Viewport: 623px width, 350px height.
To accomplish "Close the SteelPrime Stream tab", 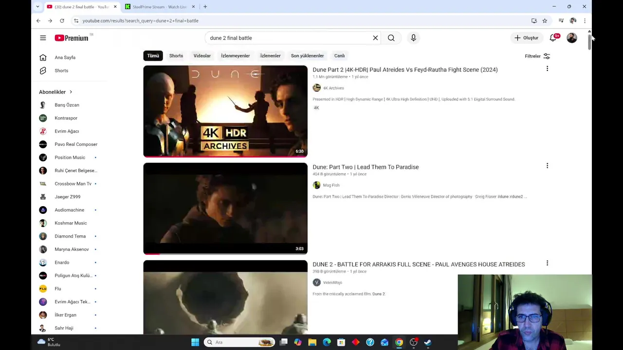I will [193, 7].
